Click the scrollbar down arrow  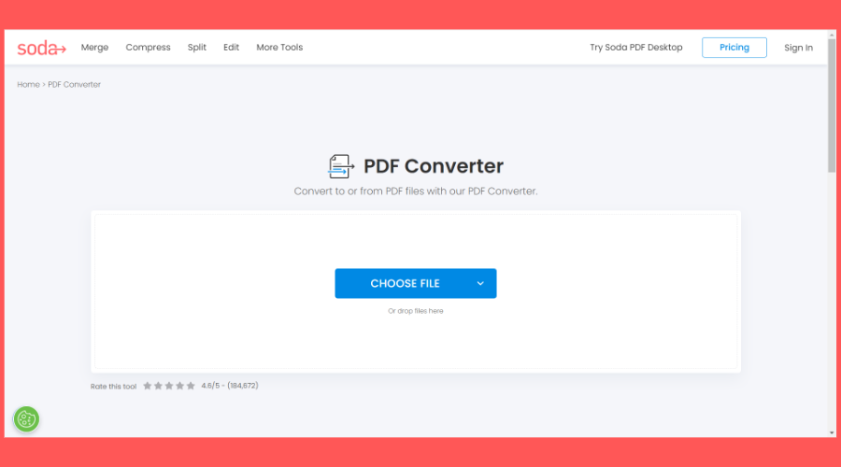pos(832,432)
